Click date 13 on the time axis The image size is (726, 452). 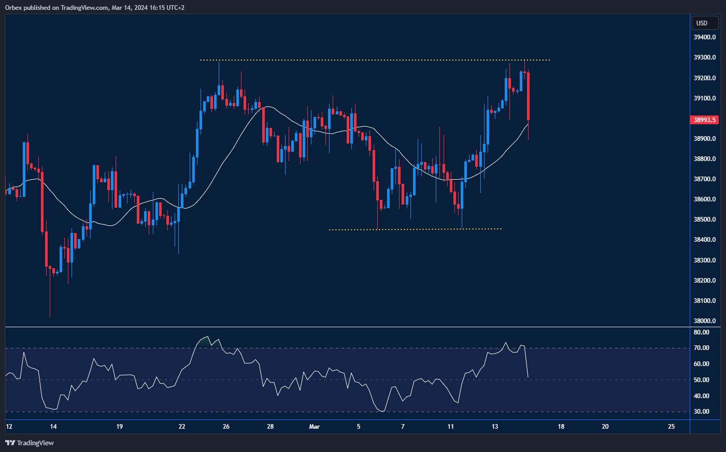click(495, 427)
